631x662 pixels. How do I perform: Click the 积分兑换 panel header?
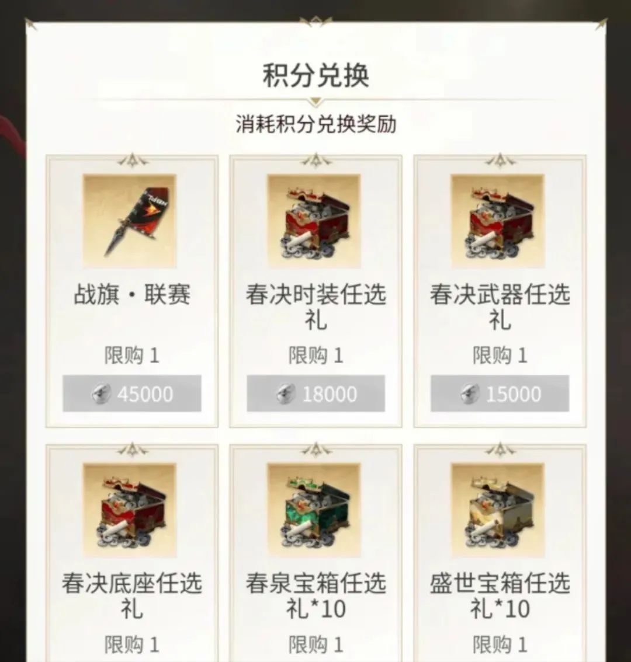315,75
